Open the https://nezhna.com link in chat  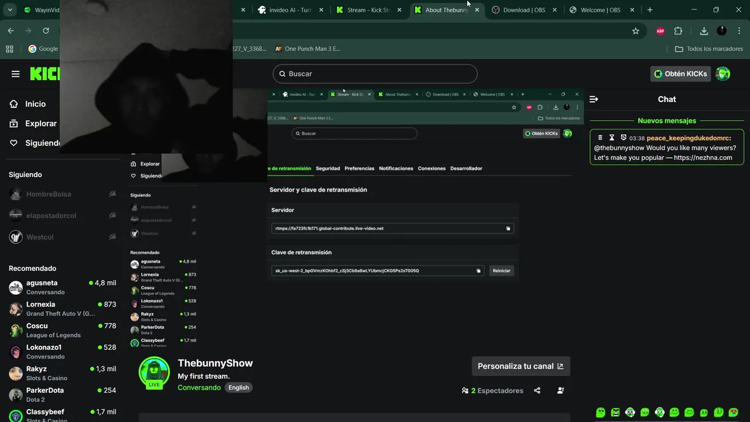[703, 158]
